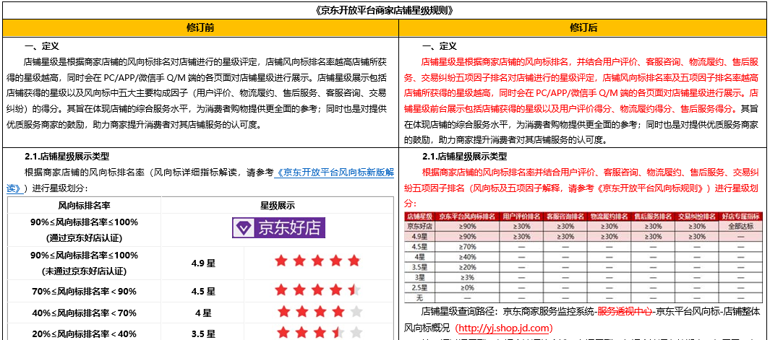This screenshot has height=340, width=770.
Task: Click the 70%≤风向标排名率＜90% row label
Action: point(84,292)
